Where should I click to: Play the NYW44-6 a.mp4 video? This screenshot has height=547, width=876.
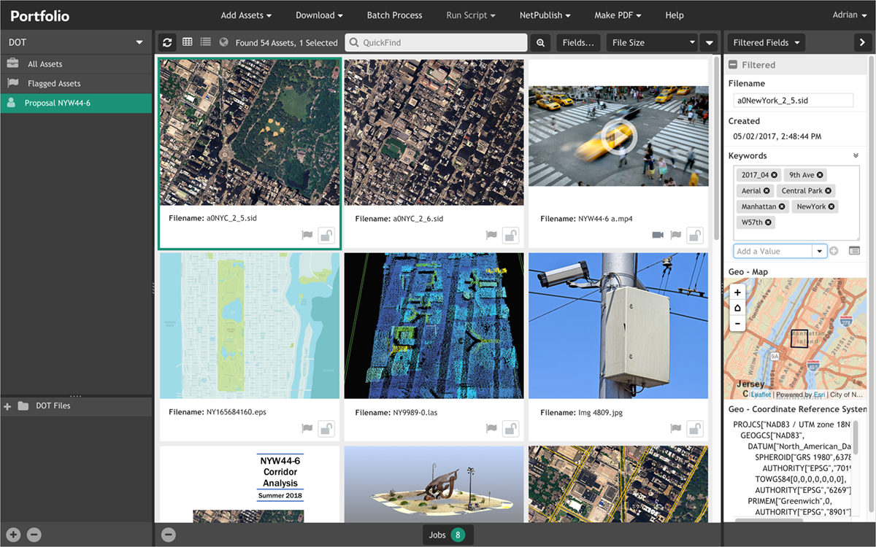pos(618,136)
